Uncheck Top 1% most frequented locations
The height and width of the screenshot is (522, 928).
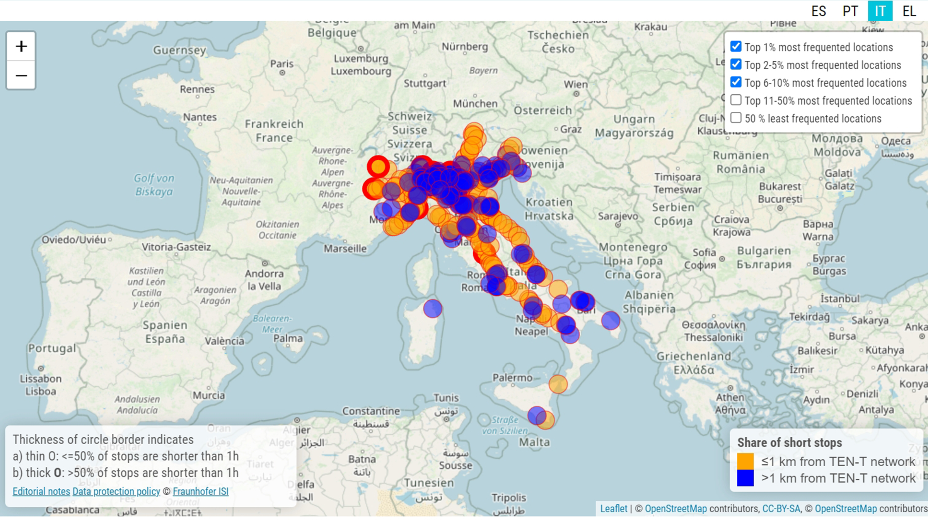736,47
